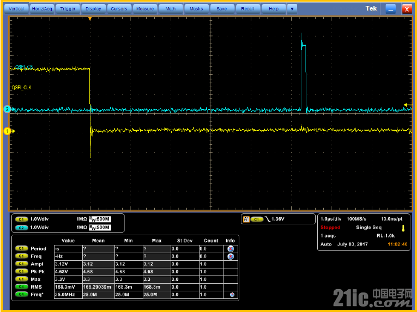Select the C4 Freq* measurement row badge
Image resolution: width=417 pixels, height=312 pixels.
click(22, 295)
